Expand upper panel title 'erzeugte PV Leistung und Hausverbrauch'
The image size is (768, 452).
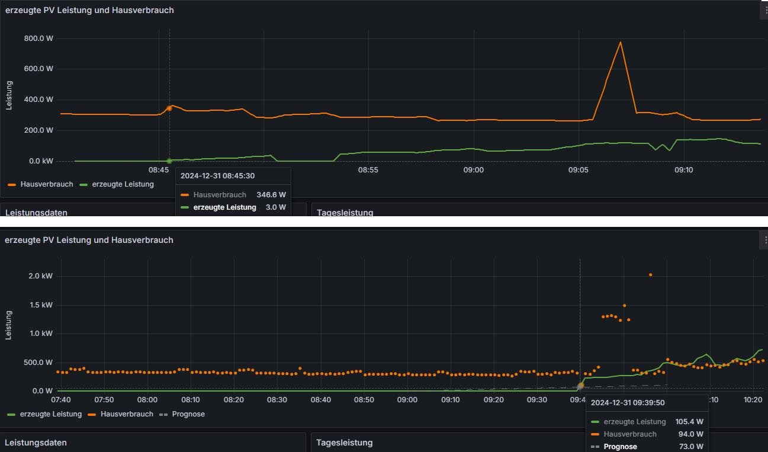(89, 10)
